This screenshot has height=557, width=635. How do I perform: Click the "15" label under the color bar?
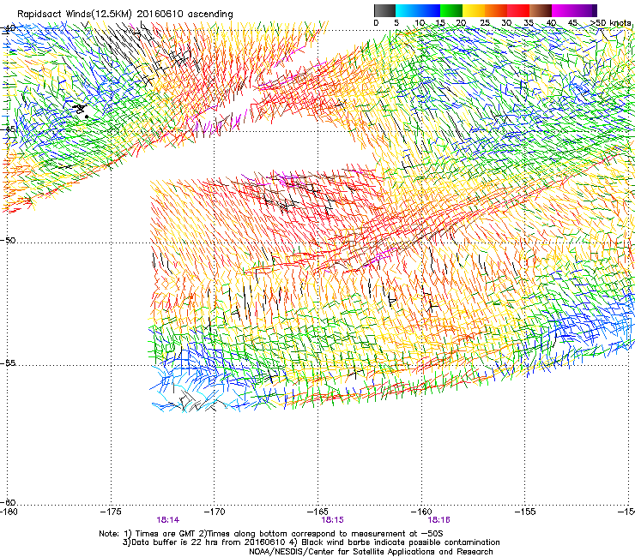click(440, 23)
